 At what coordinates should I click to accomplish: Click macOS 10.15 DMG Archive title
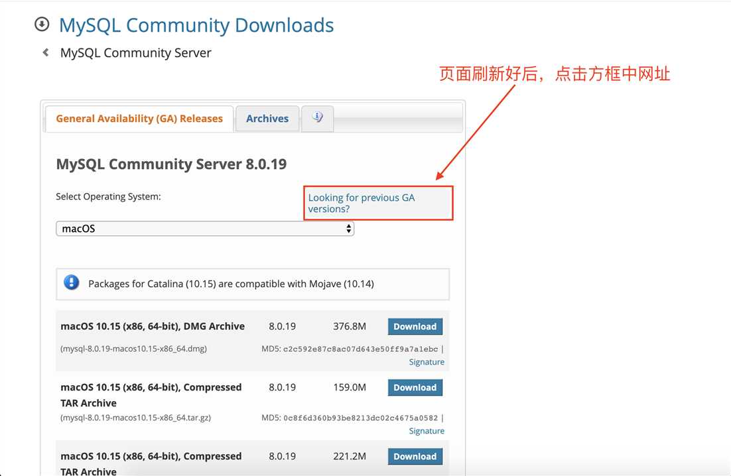pos(153,326)
